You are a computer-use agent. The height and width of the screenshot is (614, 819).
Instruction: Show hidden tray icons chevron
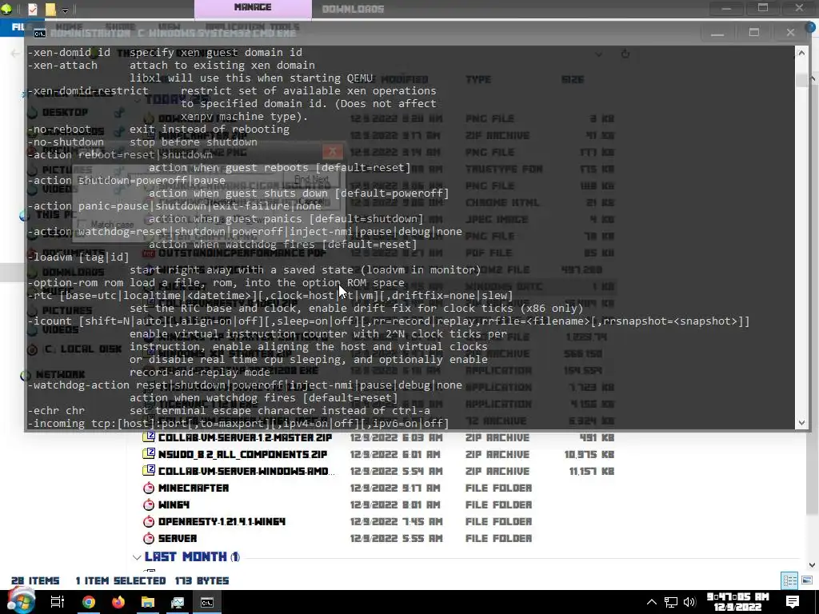click(652, 602)
